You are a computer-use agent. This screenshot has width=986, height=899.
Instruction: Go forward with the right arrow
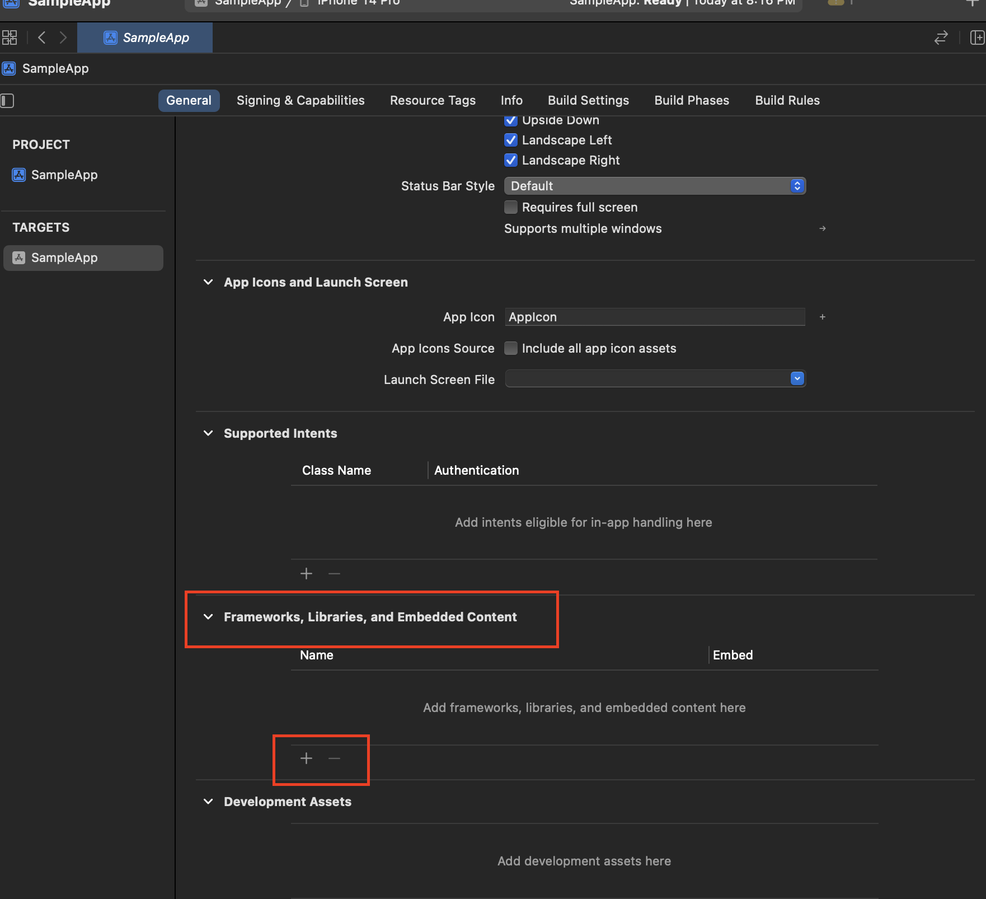pos(63,38)
